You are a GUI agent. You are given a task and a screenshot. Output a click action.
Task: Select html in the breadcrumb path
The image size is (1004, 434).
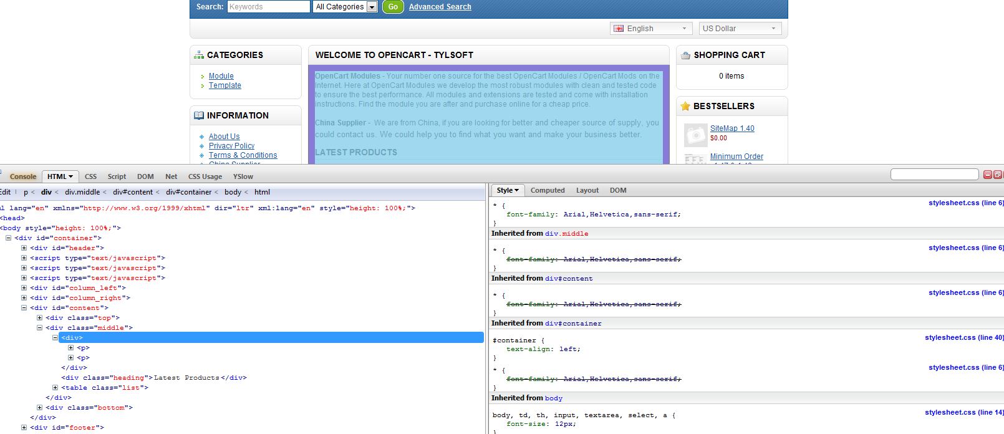tap(262, 192)
